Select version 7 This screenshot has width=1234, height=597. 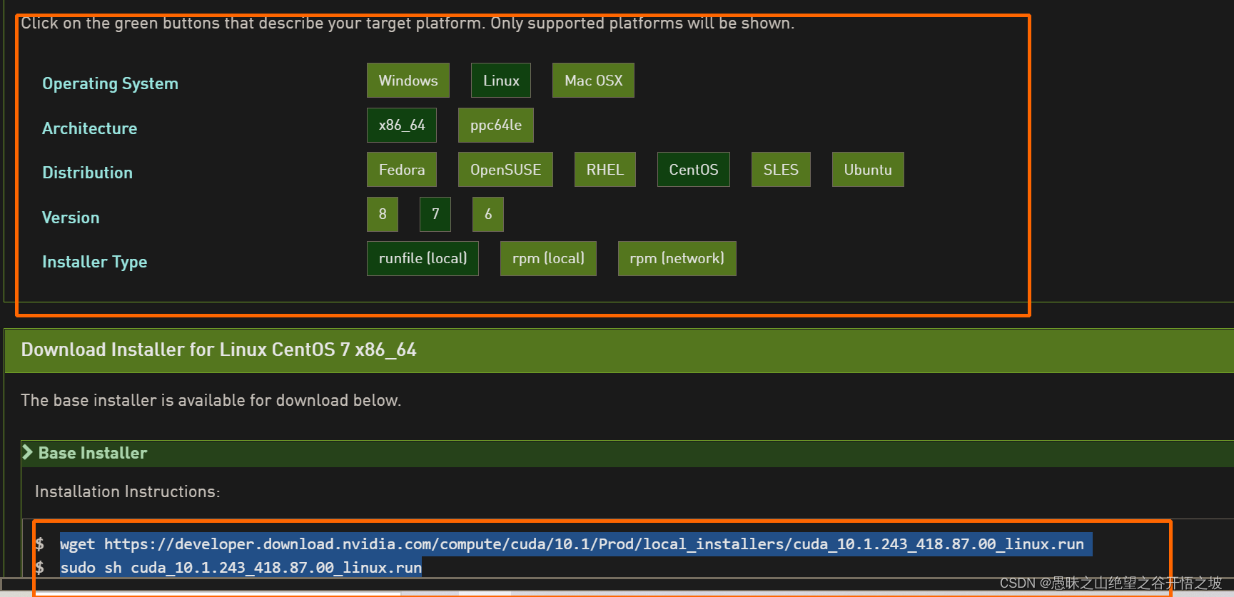point(435,214)
